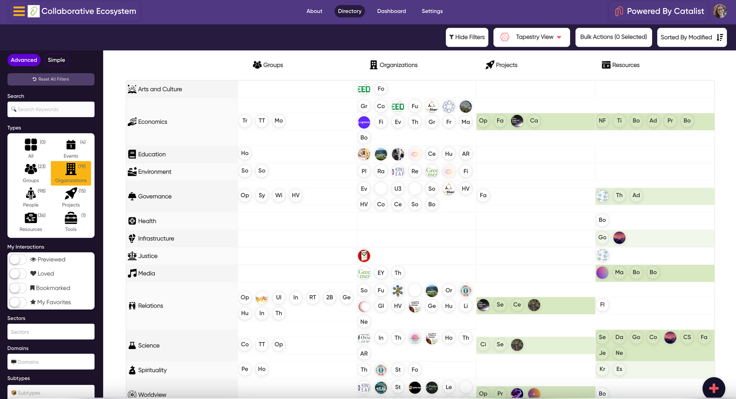Screen dimensions: 736x399
Task: Toggle the Previewed interactions filter
Action: coord(17,259)
